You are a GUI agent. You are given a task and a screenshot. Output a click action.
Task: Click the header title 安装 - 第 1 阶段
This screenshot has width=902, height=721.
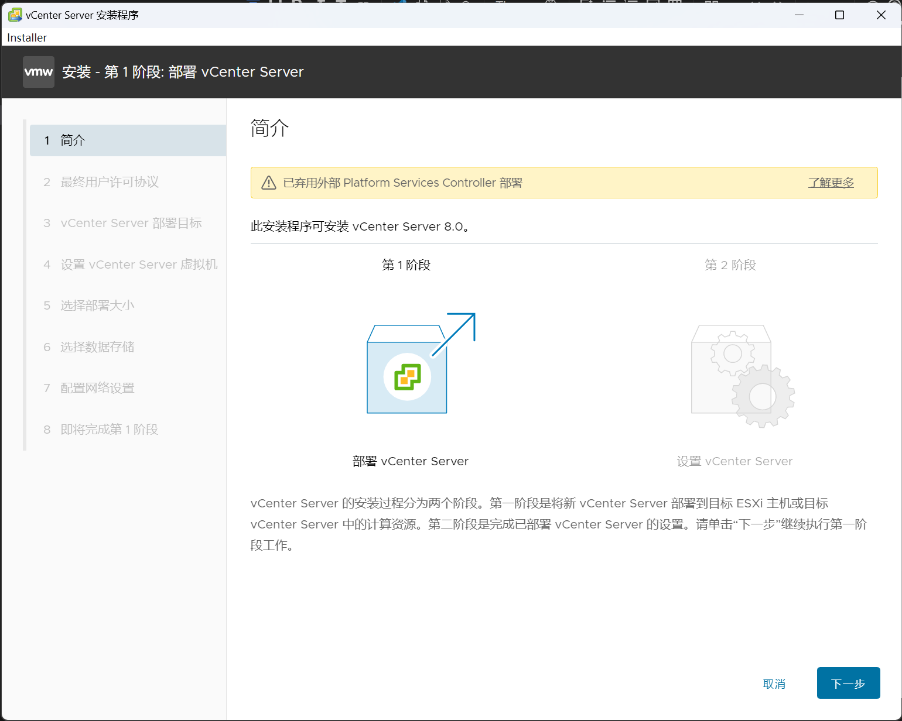pos(183,72)
